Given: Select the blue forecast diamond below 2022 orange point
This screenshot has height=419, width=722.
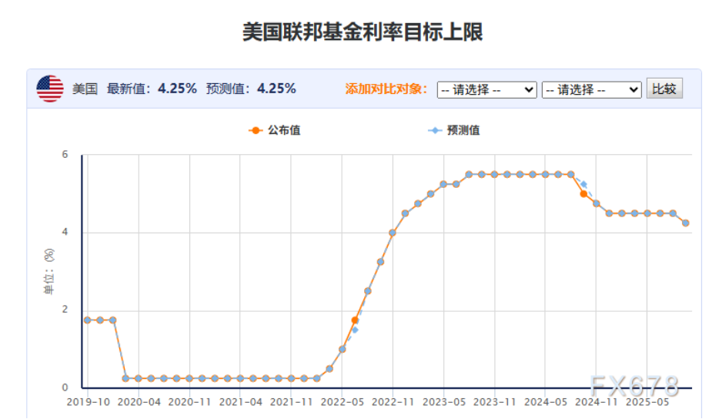Looking at the screenshot, I should [x=355, y=330].
